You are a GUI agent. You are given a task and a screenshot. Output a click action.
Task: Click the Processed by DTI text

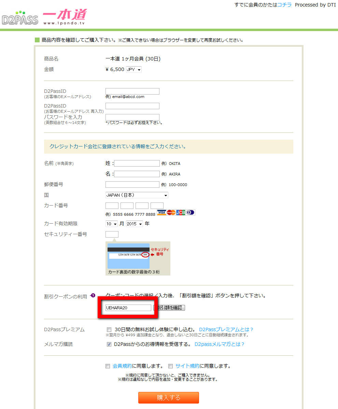315,5
